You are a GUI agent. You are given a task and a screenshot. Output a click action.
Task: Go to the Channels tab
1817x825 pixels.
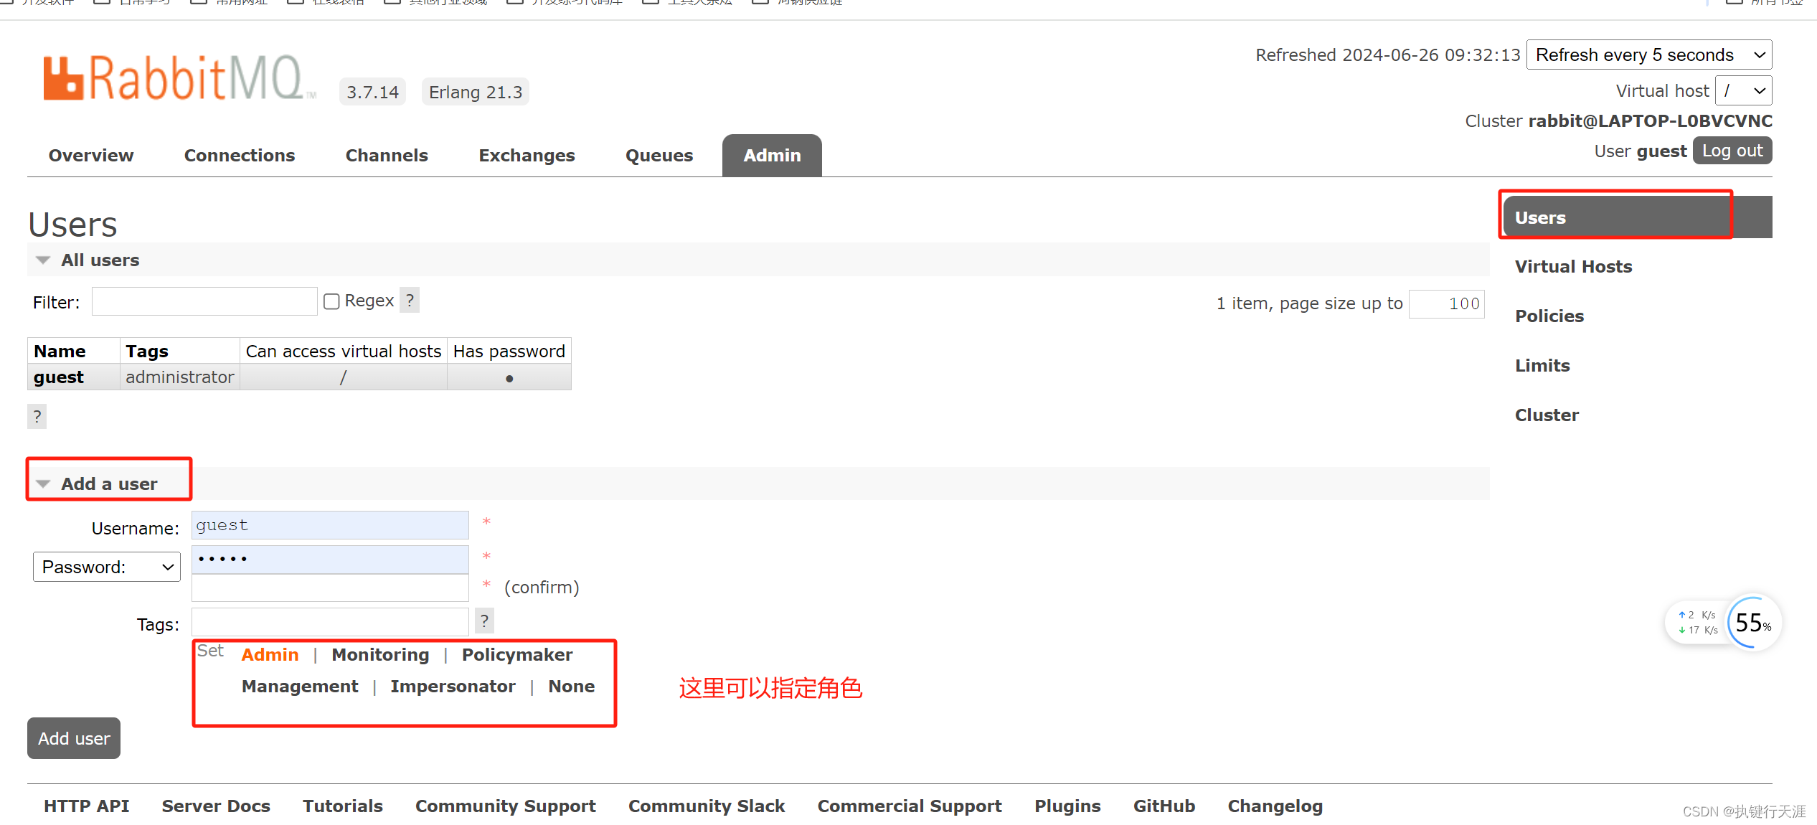[387, 156]
